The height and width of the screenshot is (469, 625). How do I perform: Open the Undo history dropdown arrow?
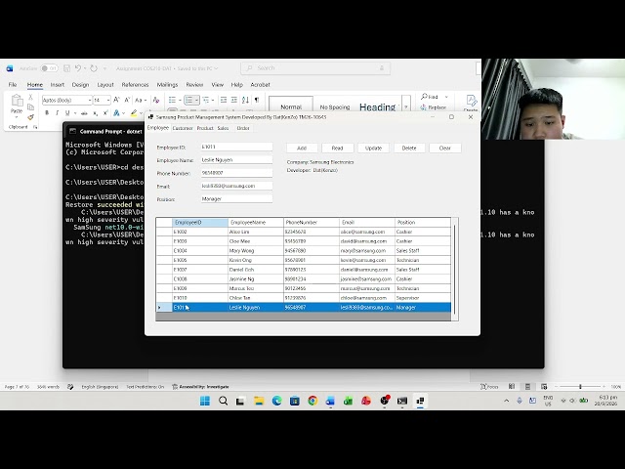point(85,68)
